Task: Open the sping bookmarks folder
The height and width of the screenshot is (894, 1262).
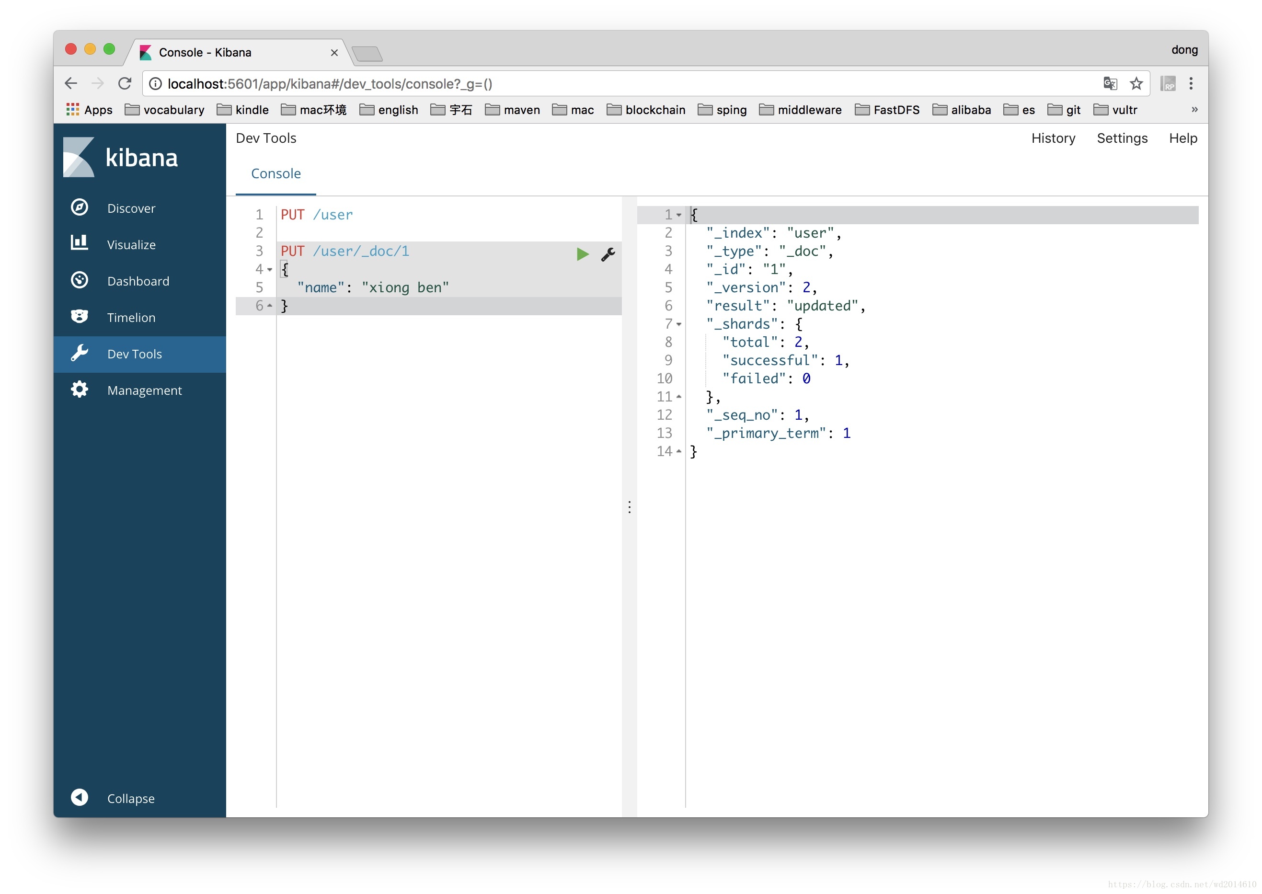Action: coord(722,110)
